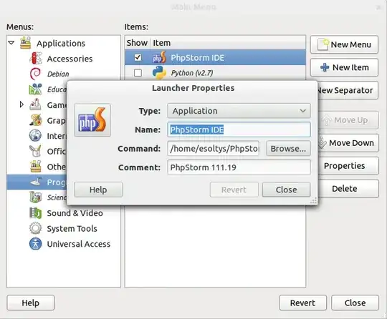Click the New Separator button
The height and width of the screenshot is (319, 387).
click(348, 90)
